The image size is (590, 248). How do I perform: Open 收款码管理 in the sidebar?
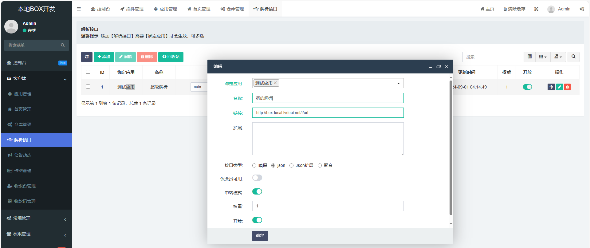pos(37,201)
